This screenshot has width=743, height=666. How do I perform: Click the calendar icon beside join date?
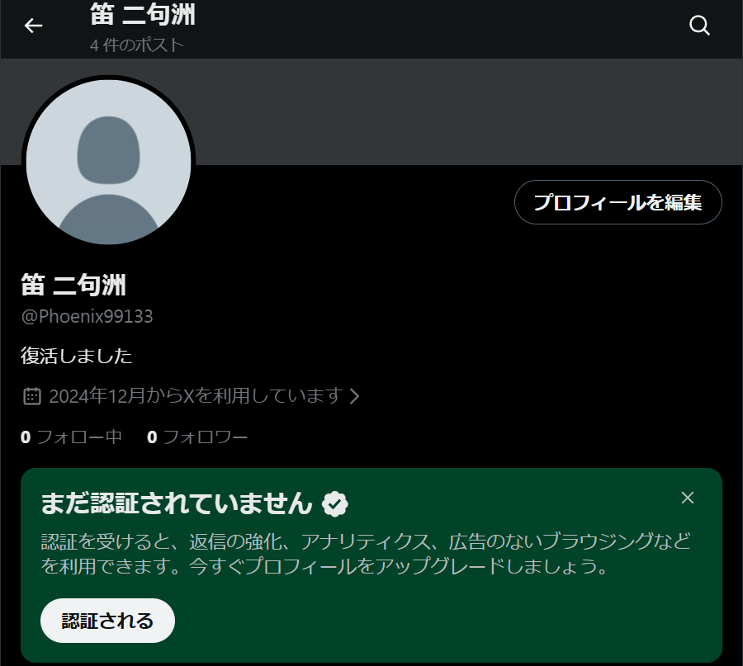[31, 396]
